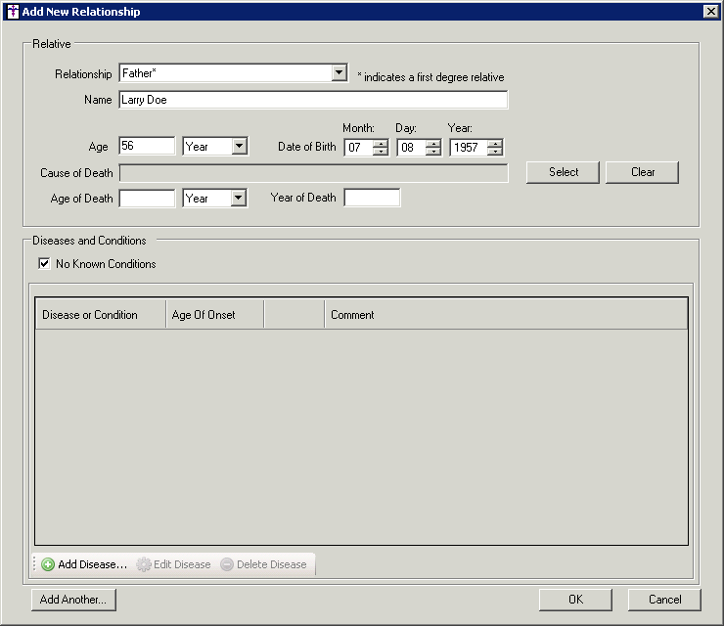This screenshot has height=626, width=724.
Task: Open the Relationship dropdown
Action: click(x=339, y=73)
